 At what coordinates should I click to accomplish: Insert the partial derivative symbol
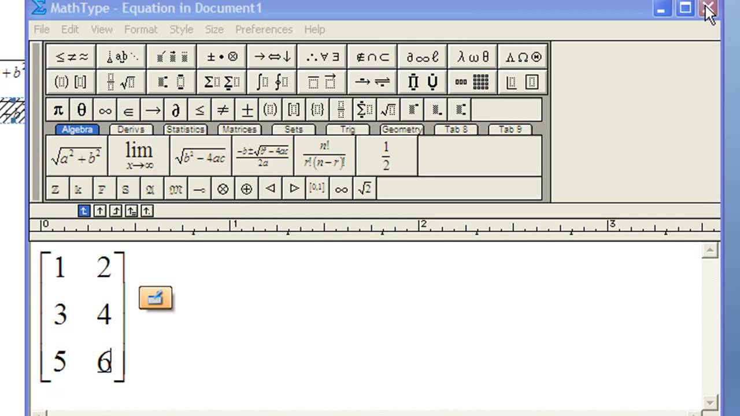tap(176, 110)
